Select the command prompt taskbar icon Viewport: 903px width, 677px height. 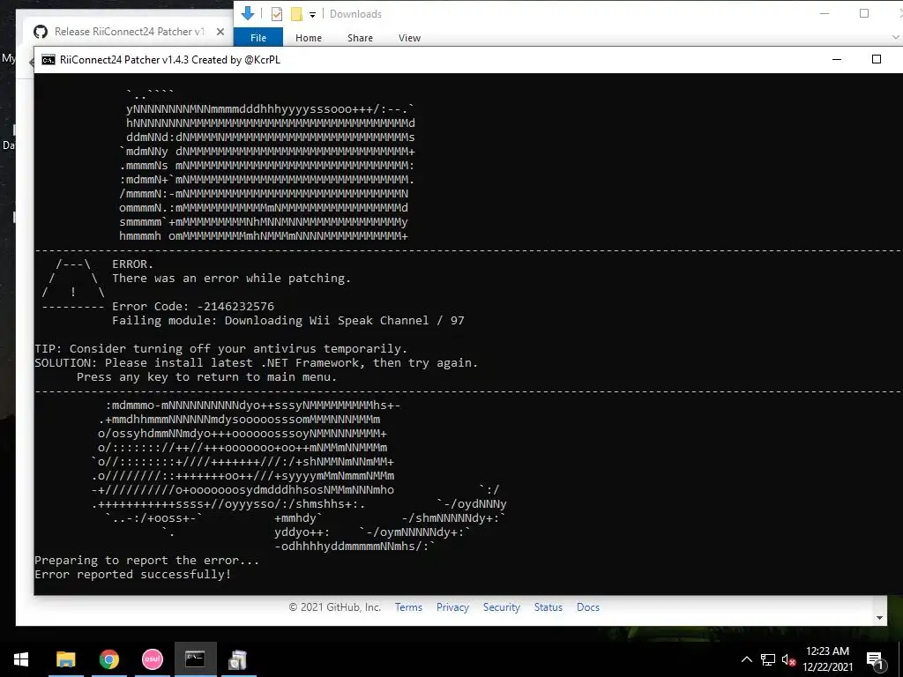click(195, 659)
